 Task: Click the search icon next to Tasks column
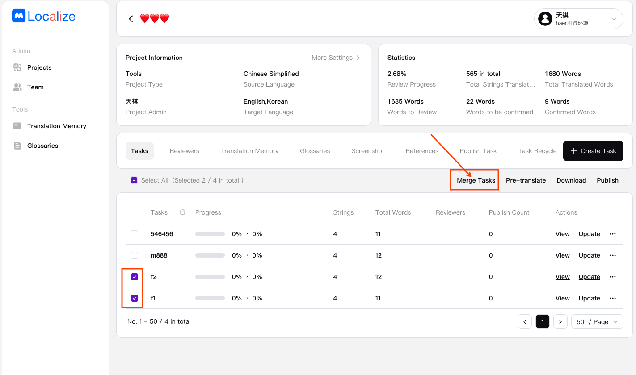pyautogui.click(x=183, y=212)
